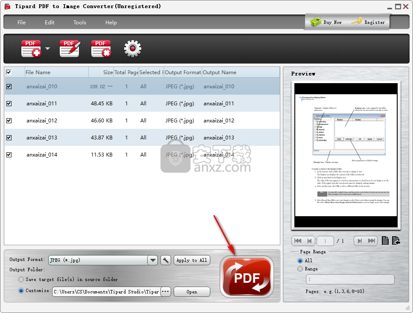Click the Apply to All button
This screenshot has width=413, height=313.
pyautogui.click(x=192, y=260)
